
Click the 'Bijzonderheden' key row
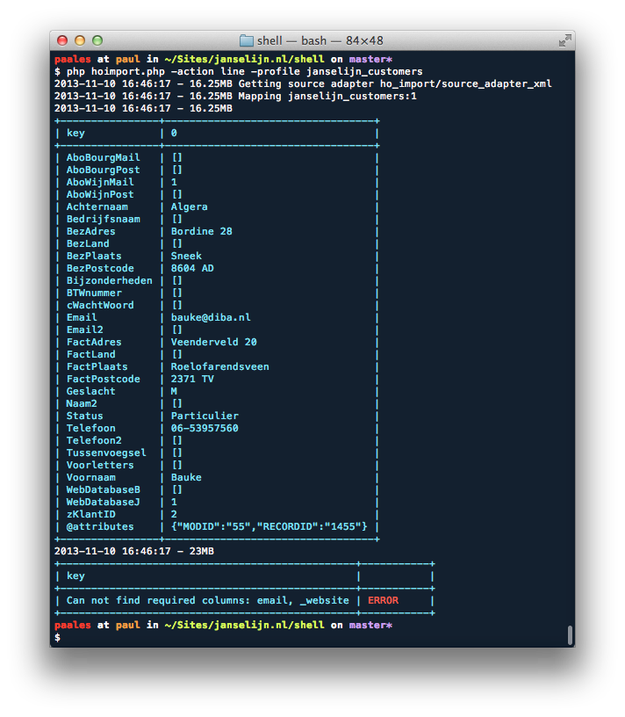click(217, 281)
